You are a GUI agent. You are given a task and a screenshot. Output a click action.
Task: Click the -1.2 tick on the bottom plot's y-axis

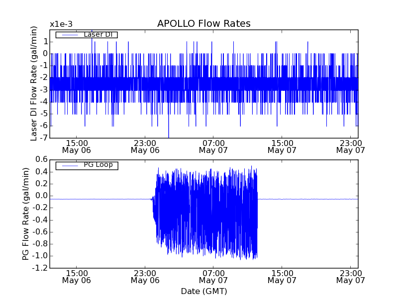click(40, 268)
